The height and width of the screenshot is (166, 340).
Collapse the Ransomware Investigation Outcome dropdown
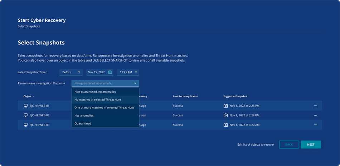point(105,83)
